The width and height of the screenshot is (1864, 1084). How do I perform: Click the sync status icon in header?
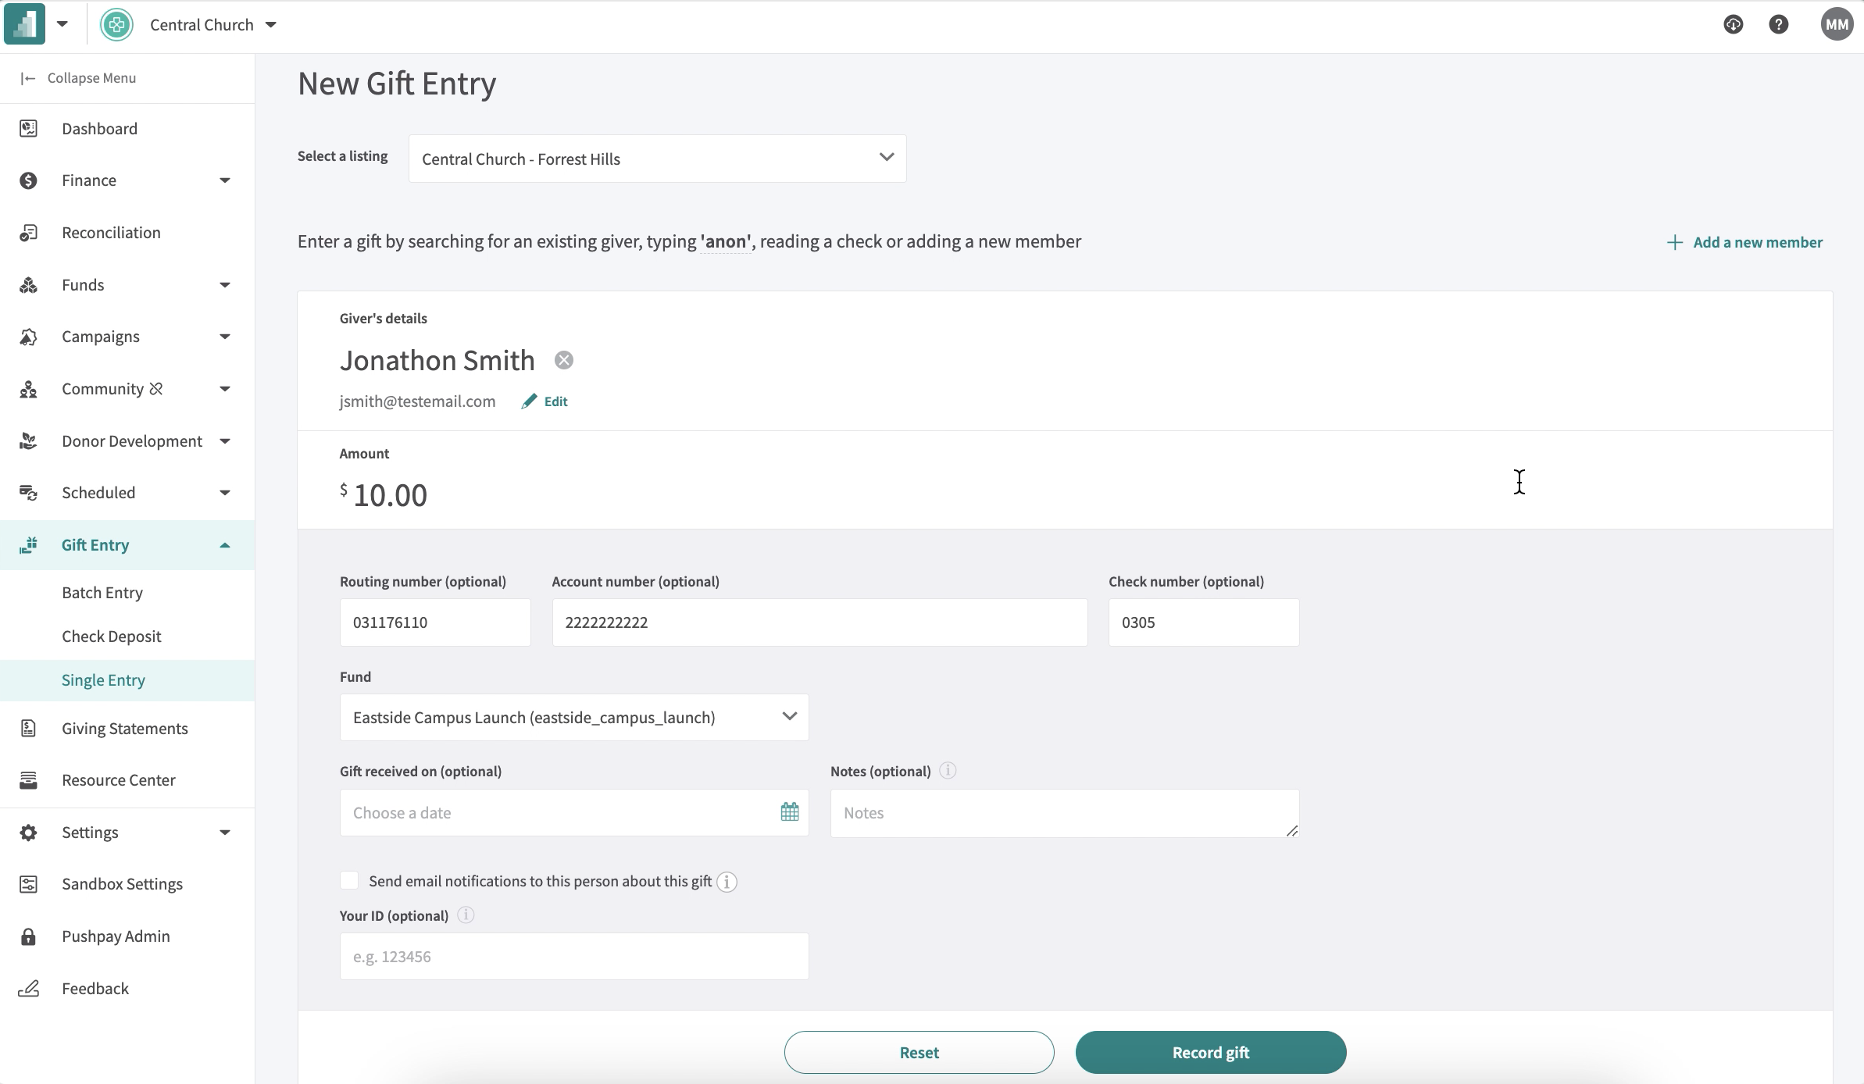point(1733,24)
